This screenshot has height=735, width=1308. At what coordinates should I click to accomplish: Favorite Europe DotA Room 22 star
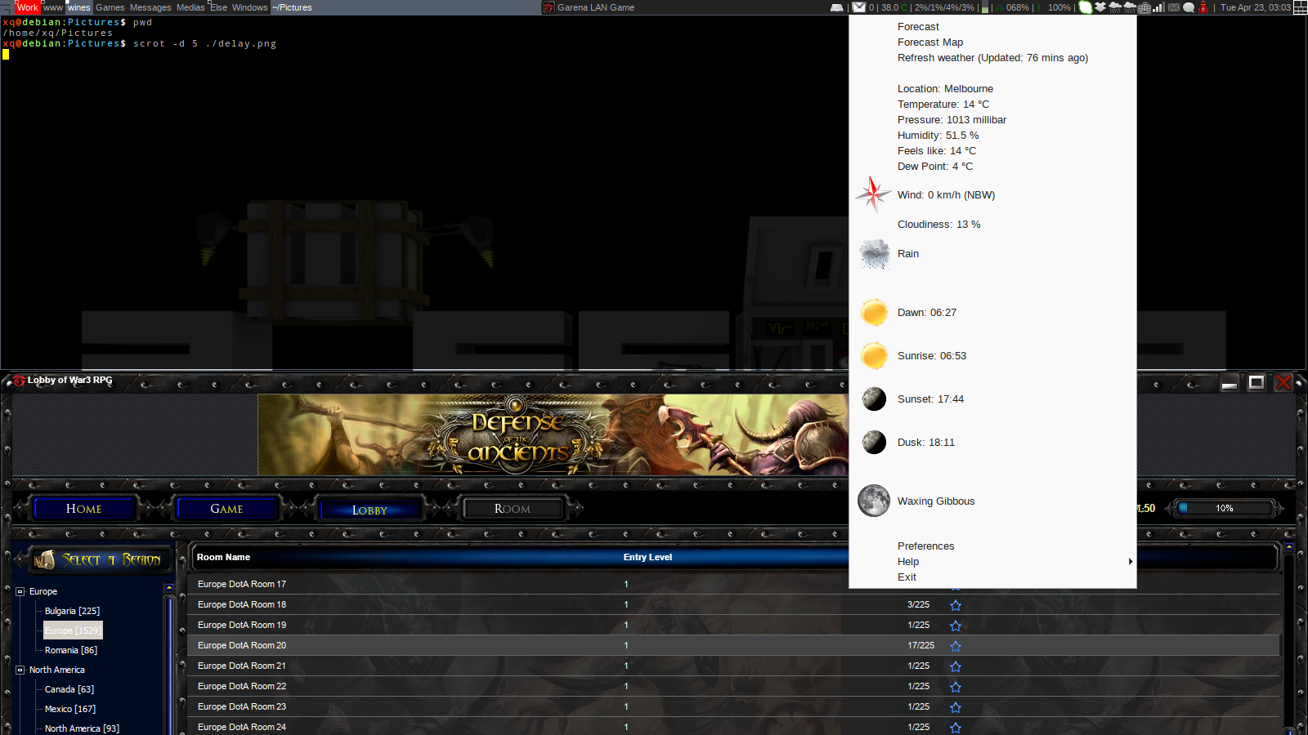[956, 687]
